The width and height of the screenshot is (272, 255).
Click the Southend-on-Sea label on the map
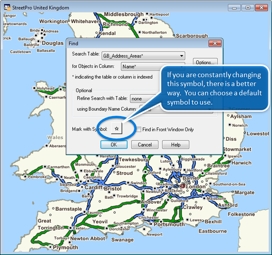click(229, 184)
